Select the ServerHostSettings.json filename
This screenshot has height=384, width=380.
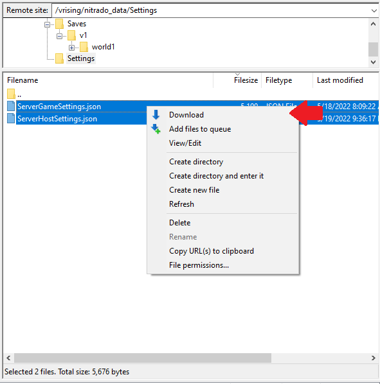57,119
